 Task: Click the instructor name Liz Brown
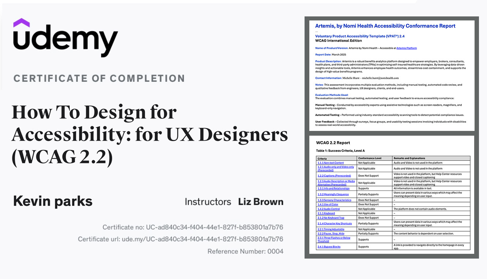pyautogui.click(x=261, y=202)
